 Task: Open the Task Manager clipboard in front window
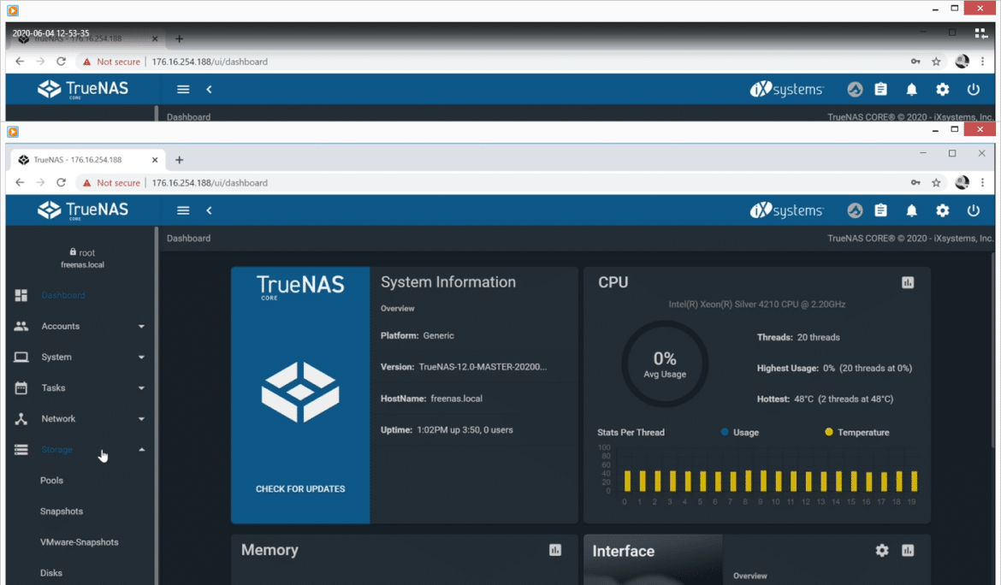(881, 210)
